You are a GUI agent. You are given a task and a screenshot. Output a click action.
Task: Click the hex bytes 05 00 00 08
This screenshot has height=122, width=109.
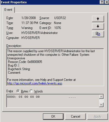point(29,97)
